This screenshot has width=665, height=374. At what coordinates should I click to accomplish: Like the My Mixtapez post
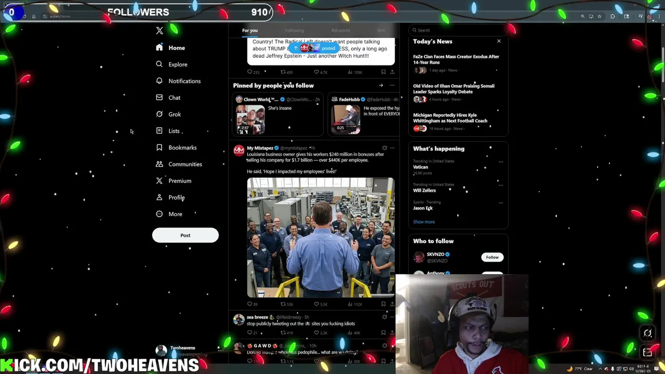(x=321, y=304)
